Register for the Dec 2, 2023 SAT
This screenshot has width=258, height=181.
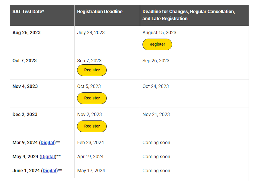pyautogui.click(x=92, y=126)
